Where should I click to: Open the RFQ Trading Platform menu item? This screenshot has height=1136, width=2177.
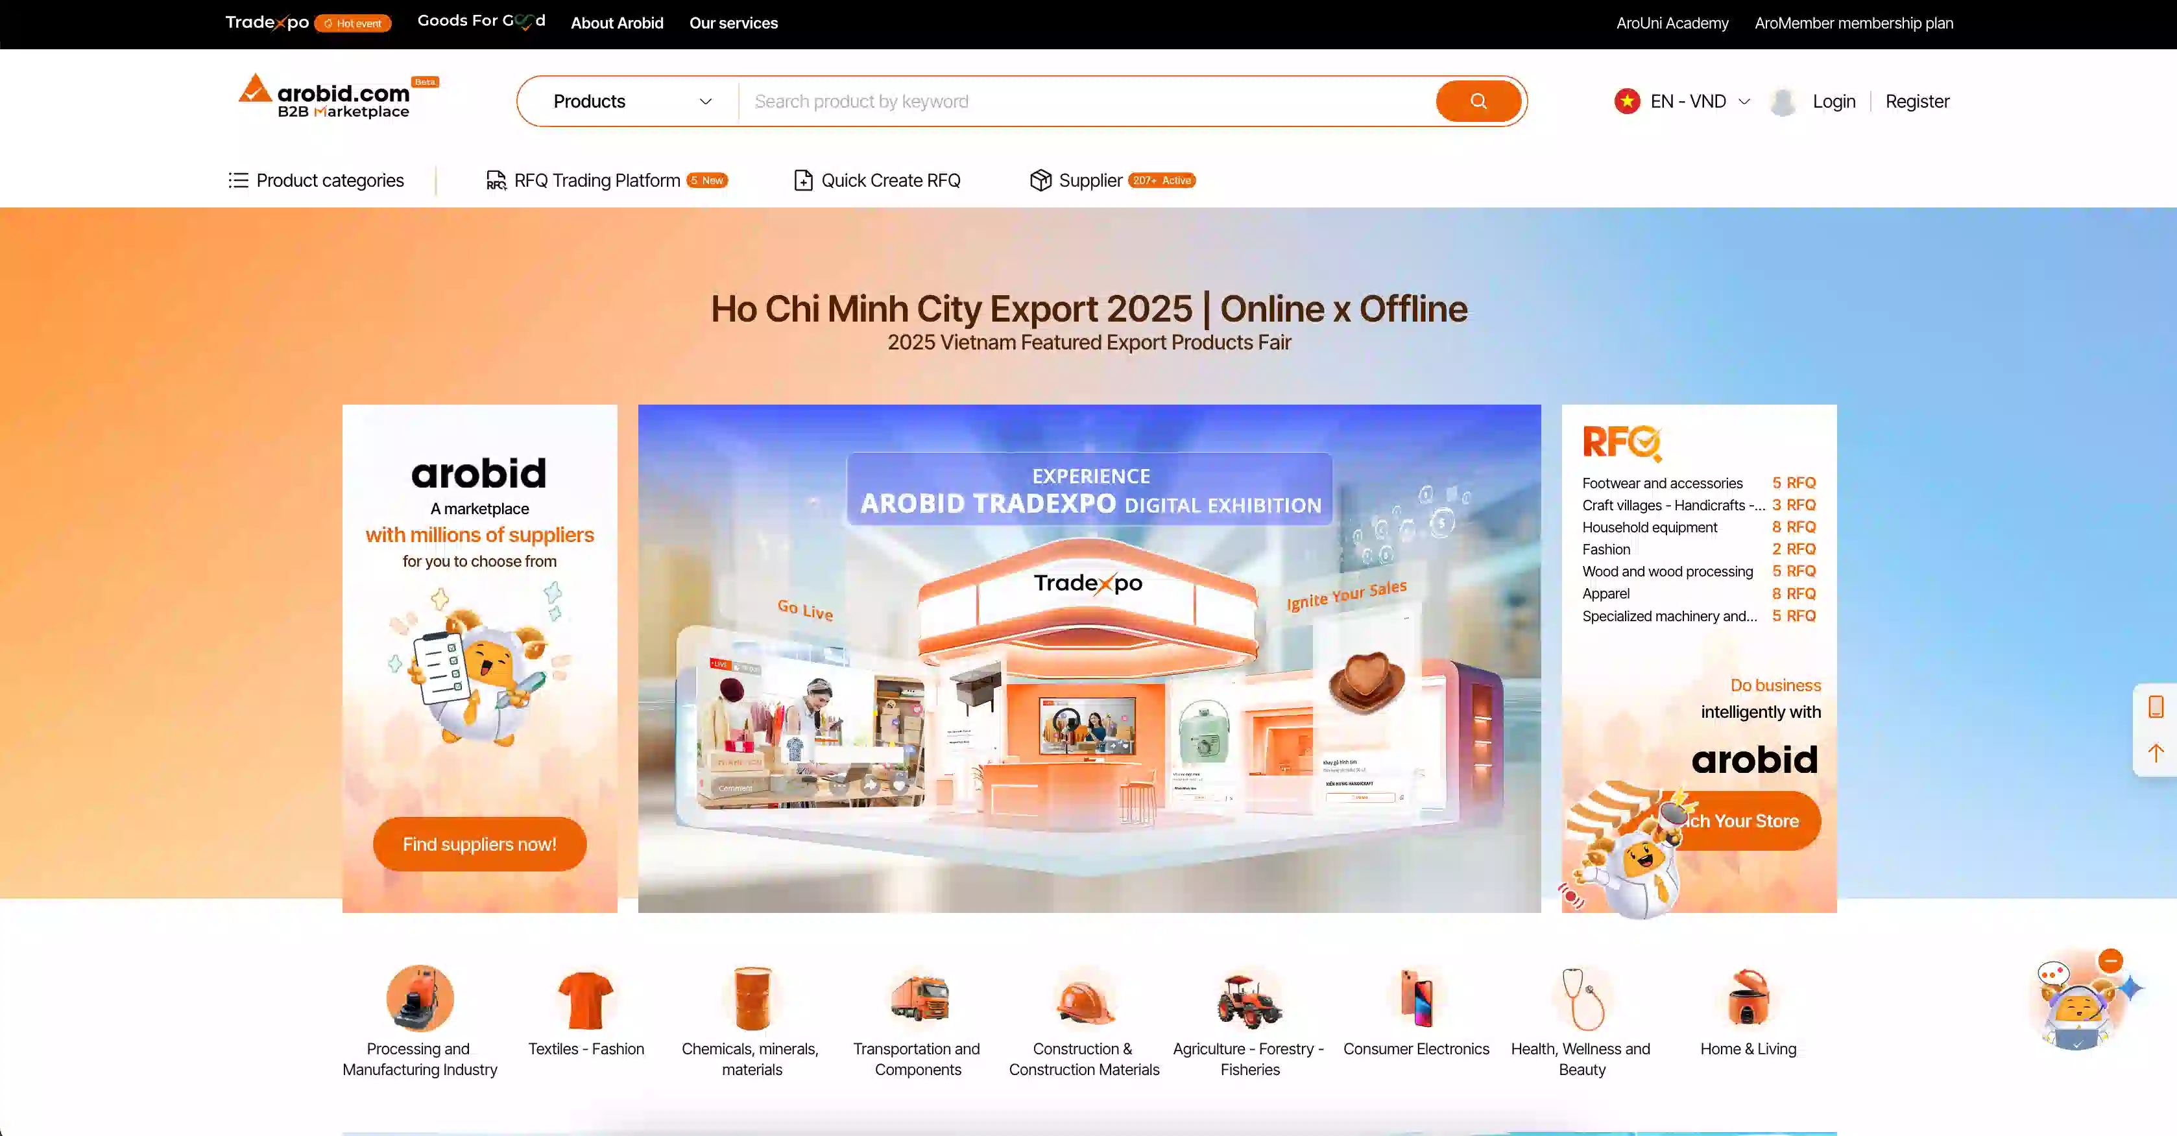tap(597, 181)
